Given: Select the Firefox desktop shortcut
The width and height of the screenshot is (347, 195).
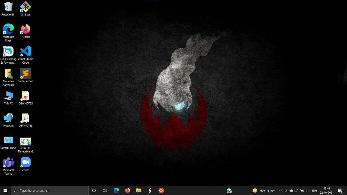Looking at the screenshot, I should point(25,31).
